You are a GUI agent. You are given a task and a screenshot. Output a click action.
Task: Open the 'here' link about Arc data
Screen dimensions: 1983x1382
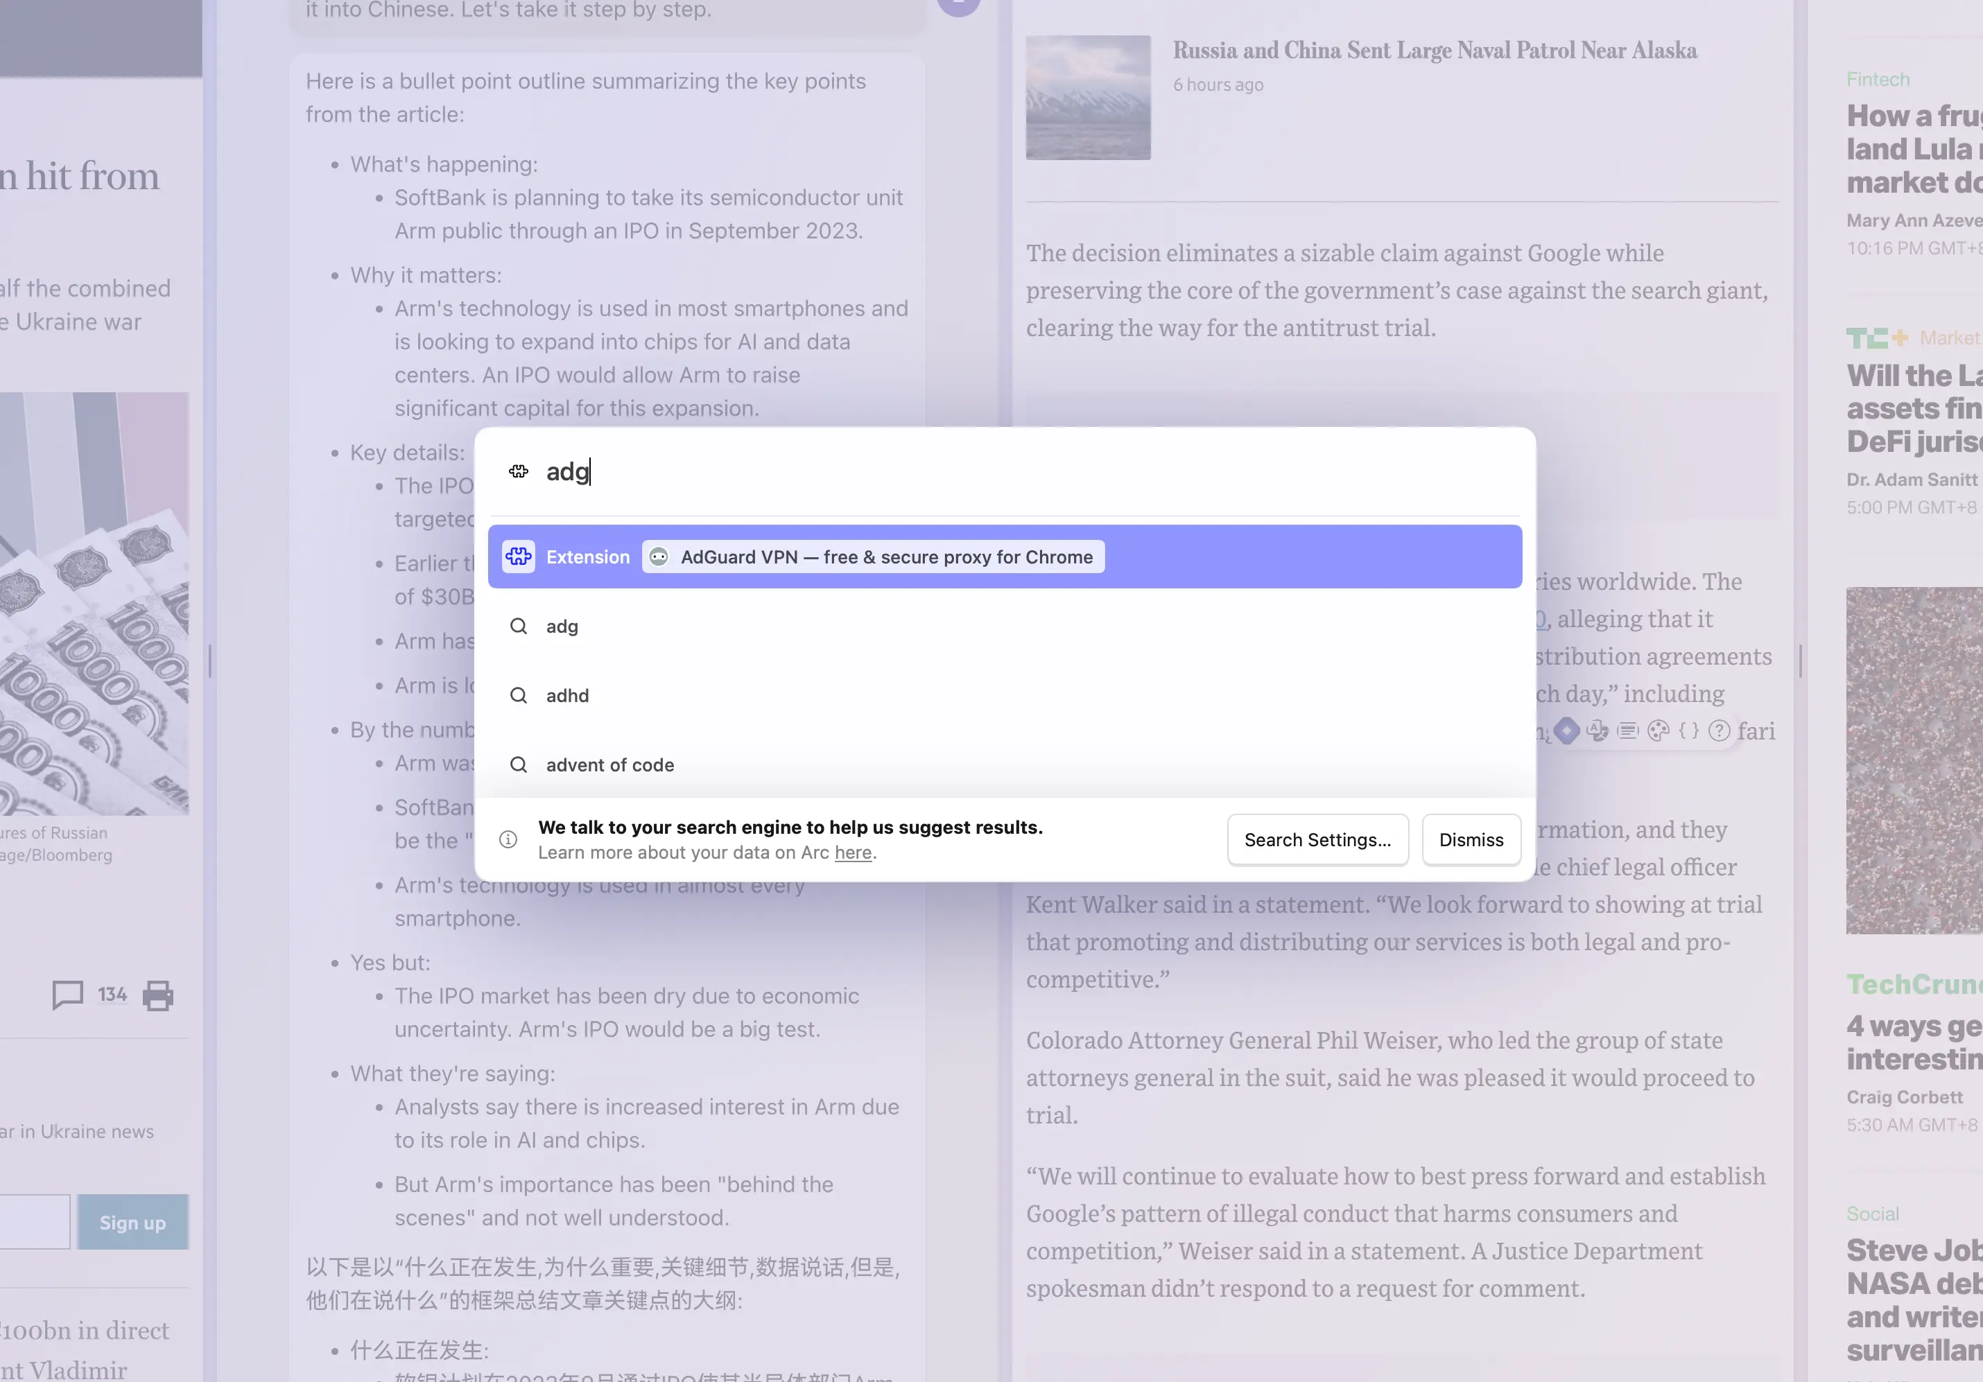pyautogui.click(x=852, y=852)
